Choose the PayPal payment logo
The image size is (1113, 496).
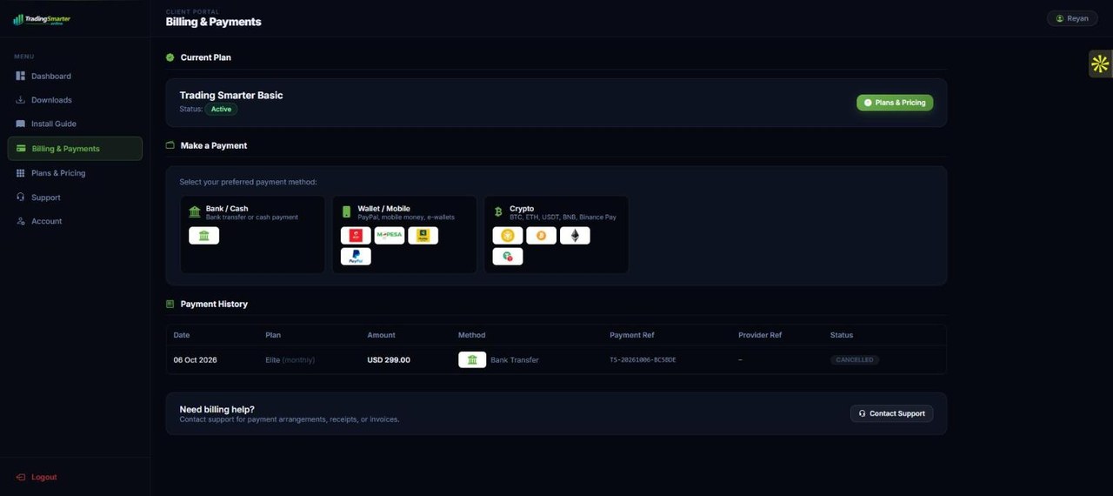click(356, 257)
